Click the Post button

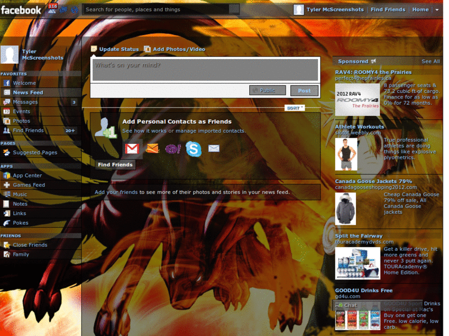(x=304, y=90)
